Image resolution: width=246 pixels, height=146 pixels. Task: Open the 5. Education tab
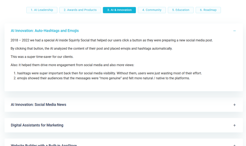[181, 10]
